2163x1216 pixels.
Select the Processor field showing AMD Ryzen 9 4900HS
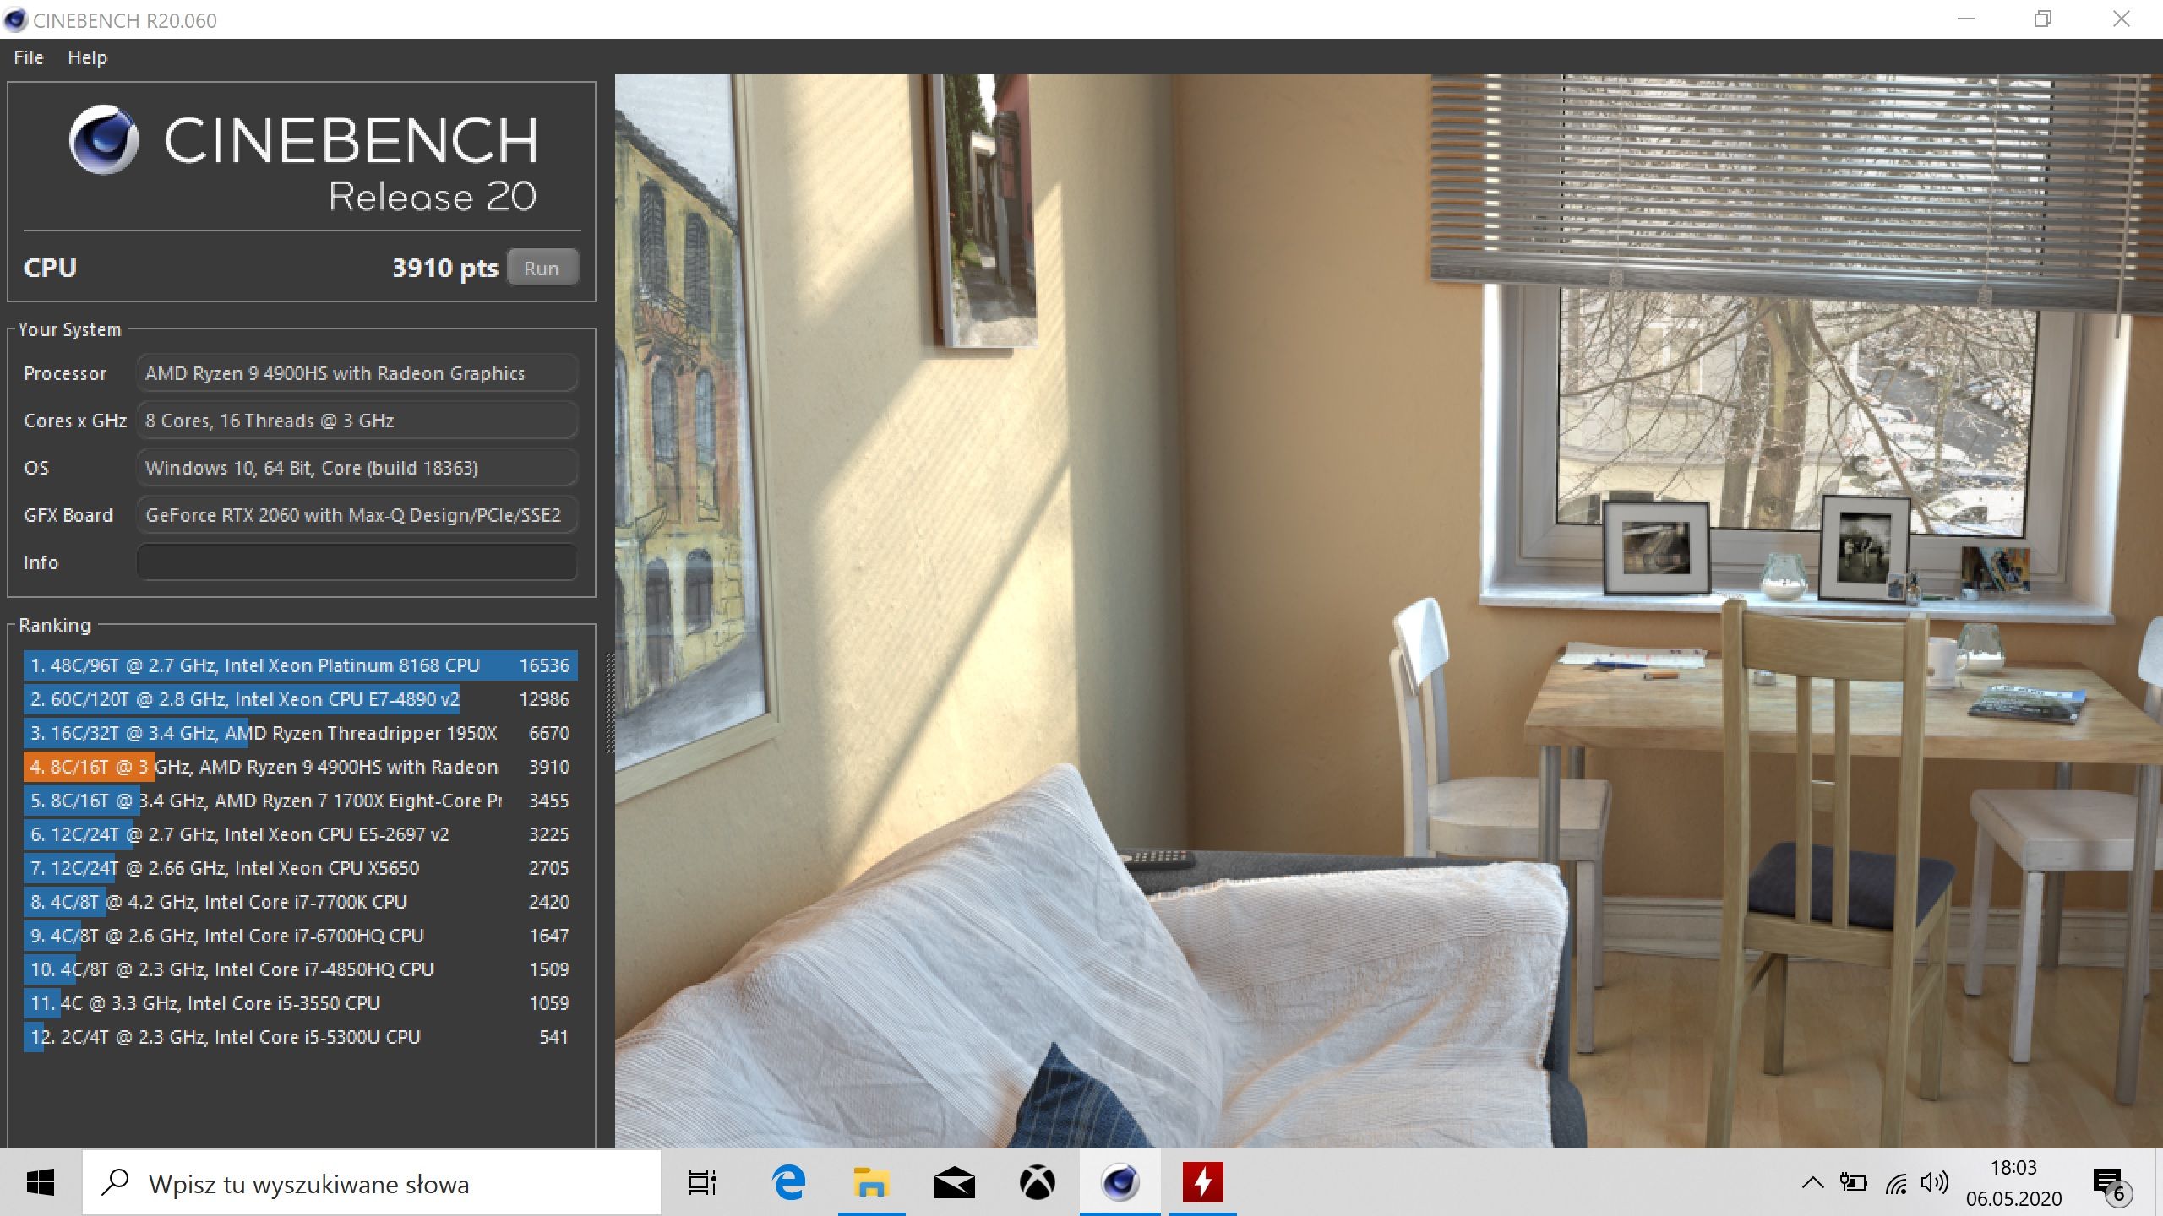(357, 373)
